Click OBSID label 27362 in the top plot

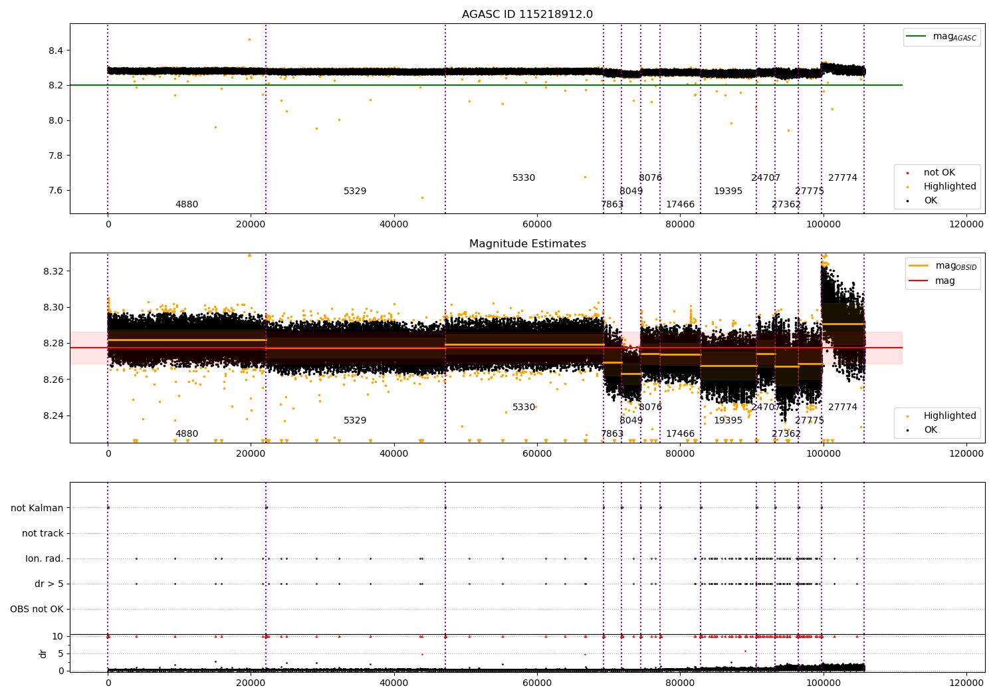pos(786,205)
